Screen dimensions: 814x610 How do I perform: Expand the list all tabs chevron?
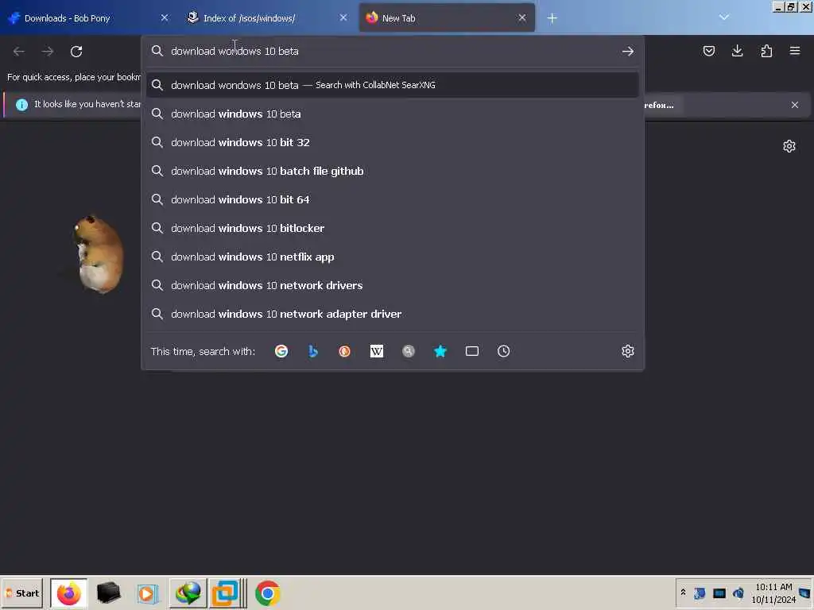(723, 17)
